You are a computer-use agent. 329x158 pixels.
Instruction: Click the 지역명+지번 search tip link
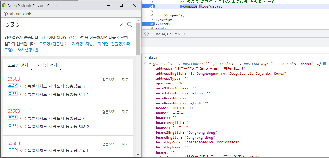coord(82,44)
